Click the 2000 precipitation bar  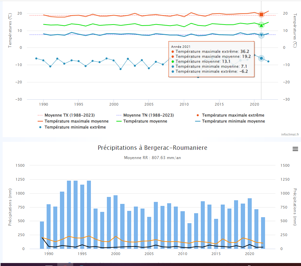pos(116,222)
